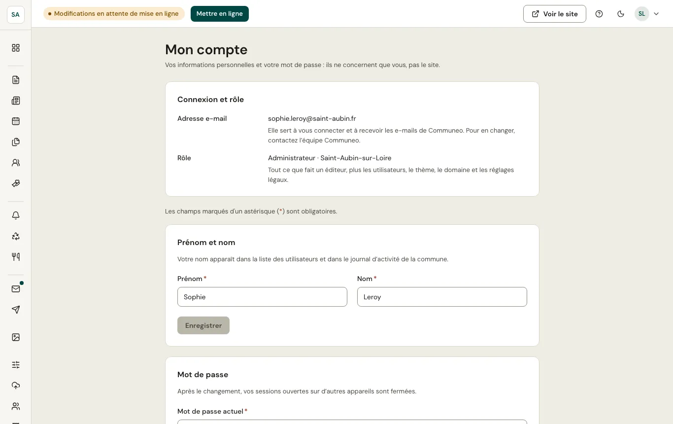Open the pages document icon in sidebar
Viewport: 673px width, 424px height.
[16, 80]
